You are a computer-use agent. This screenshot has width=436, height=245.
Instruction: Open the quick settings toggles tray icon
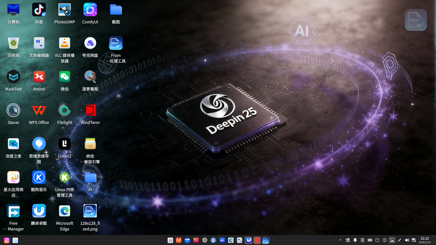[414, 240]
